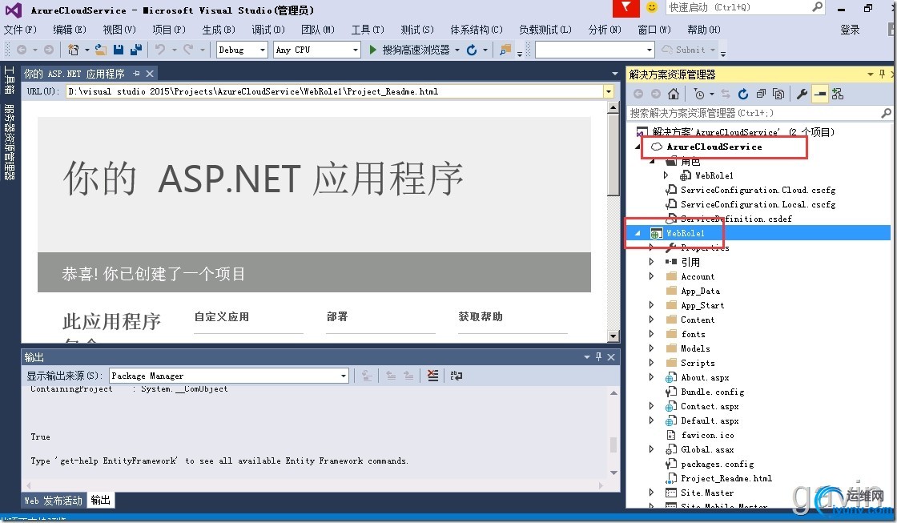The height and width of the screenshot is (523, 897).
Task: Click the search magnifier in Solution Explorer
Action: pyautogui.click(x=886, y=113)
